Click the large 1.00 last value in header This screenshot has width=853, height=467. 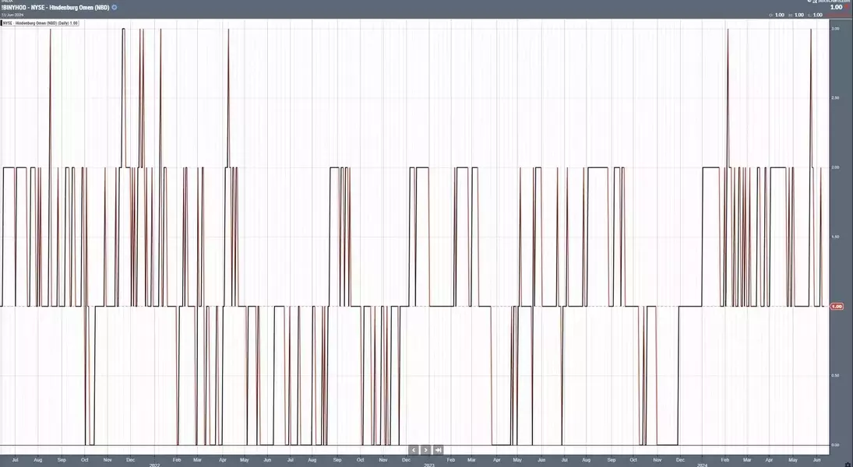coord(837,7)
